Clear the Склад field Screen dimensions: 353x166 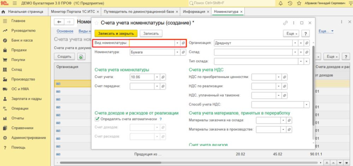(301, 52)
